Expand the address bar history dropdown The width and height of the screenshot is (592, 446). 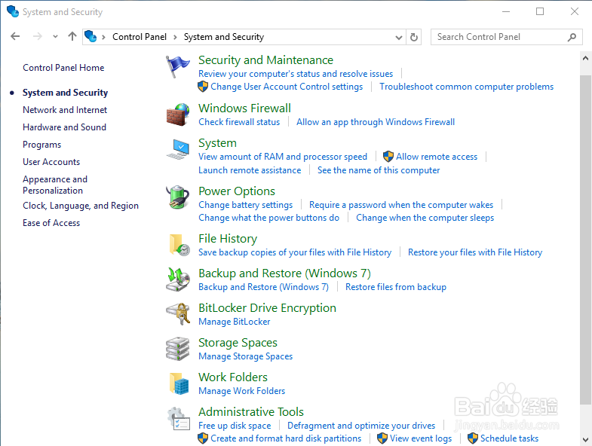[x=399, y=37]
